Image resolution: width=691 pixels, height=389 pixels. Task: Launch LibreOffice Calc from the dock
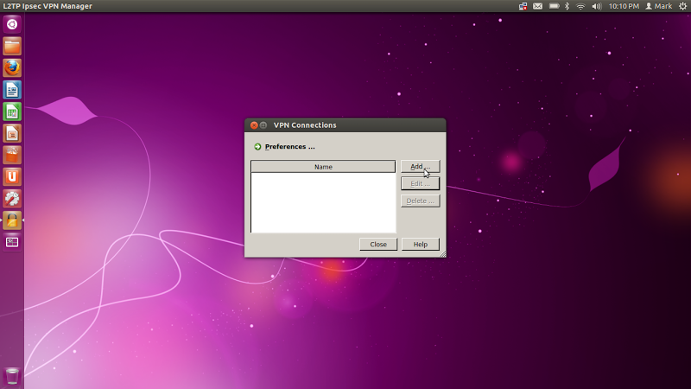pos(12,112)
